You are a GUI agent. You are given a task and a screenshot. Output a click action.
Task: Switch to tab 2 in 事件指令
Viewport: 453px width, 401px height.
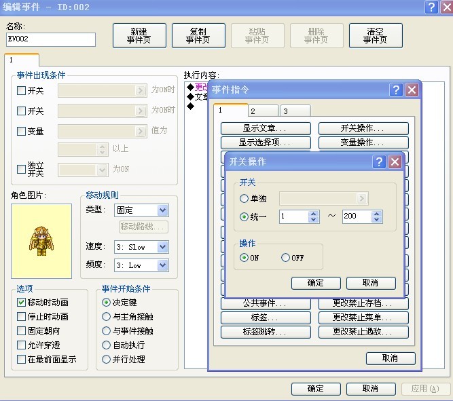[x=264, y=111]
